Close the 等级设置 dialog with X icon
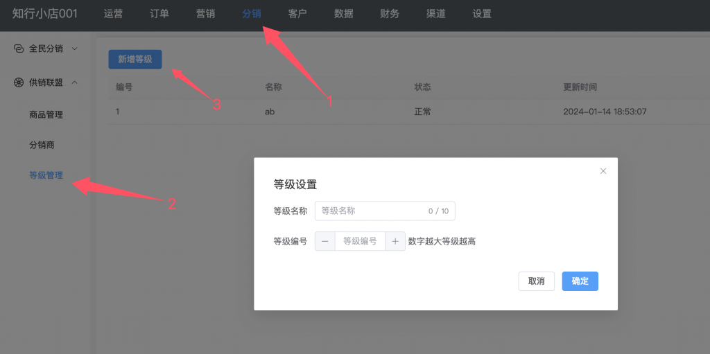The width and height of the screenshot is (710, 354). pos(603,171)
